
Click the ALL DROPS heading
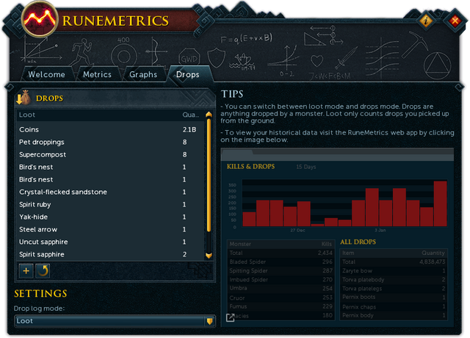tap(358, 242)
